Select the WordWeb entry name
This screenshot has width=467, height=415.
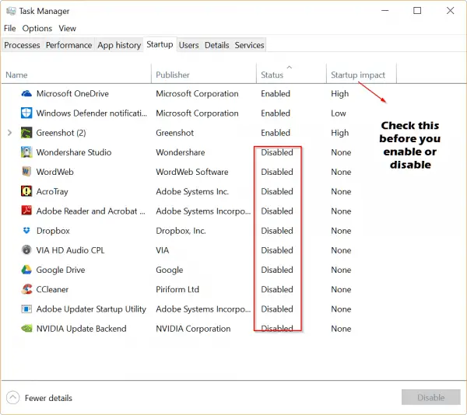54,172
